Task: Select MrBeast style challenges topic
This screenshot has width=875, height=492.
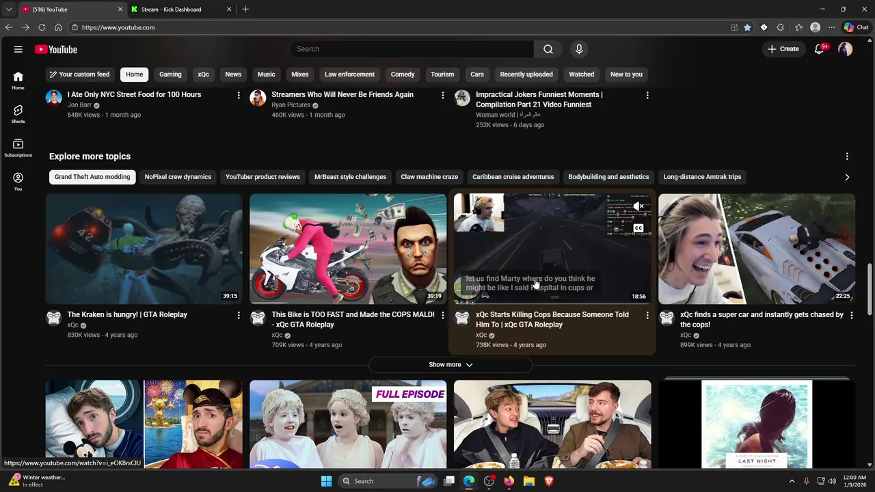Action: (x=350, y=177)
